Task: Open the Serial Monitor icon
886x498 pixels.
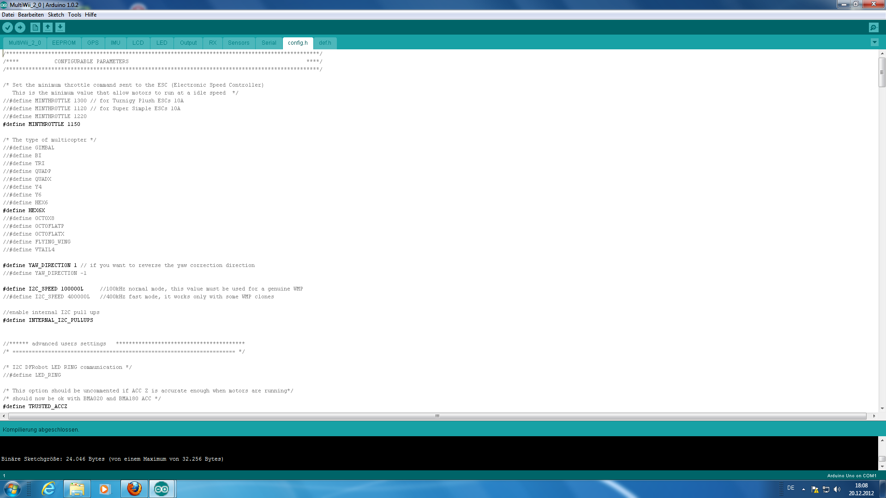Action: (x=873, y=28)
